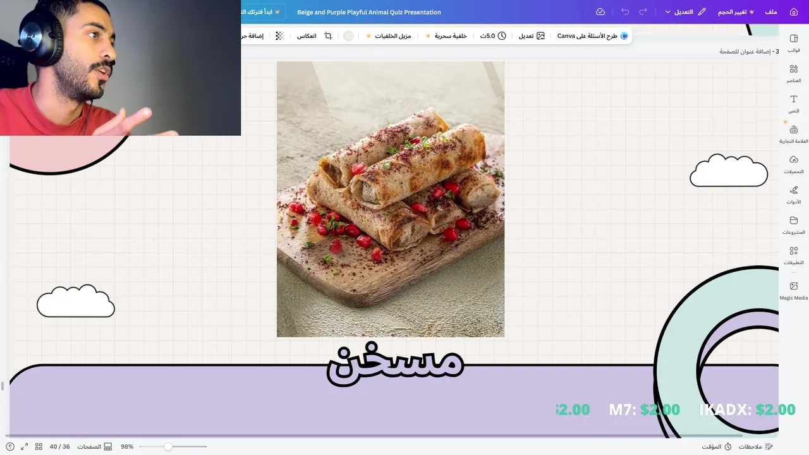Expand Editing (التعديل) mode dropdown
Viewport: 809px width, 455px height.
(685, 12)
